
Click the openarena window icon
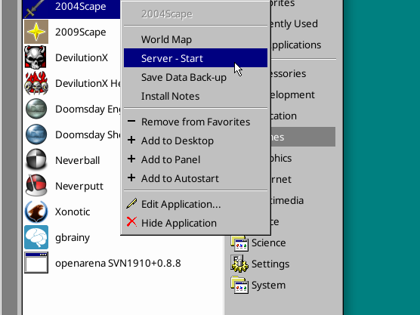[36, 263]
